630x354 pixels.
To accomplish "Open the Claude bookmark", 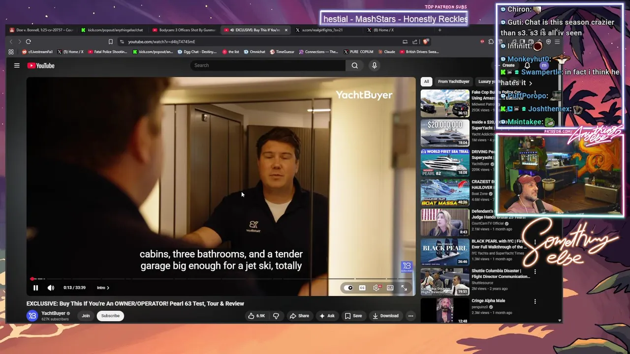I will pyautogui.click(x=386, y=52).
